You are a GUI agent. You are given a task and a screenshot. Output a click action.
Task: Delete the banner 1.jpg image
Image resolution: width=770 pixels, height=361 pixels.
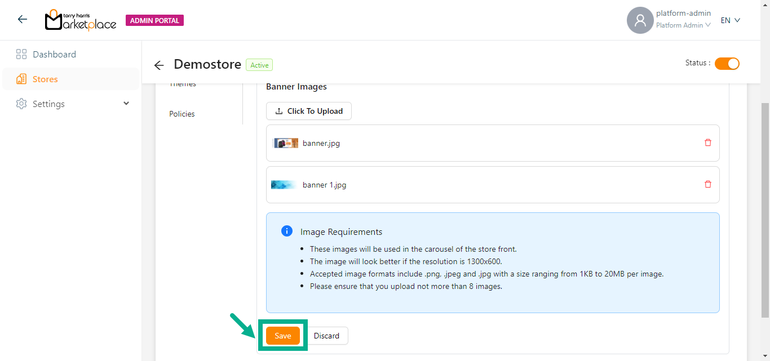point(708,185)
